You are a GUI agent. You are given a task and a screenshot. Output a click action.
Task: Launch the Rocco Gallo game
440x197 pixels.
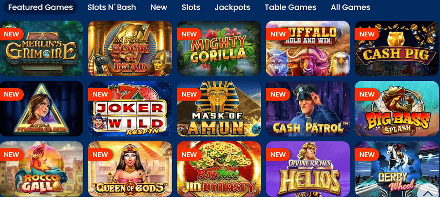point(41,169)
